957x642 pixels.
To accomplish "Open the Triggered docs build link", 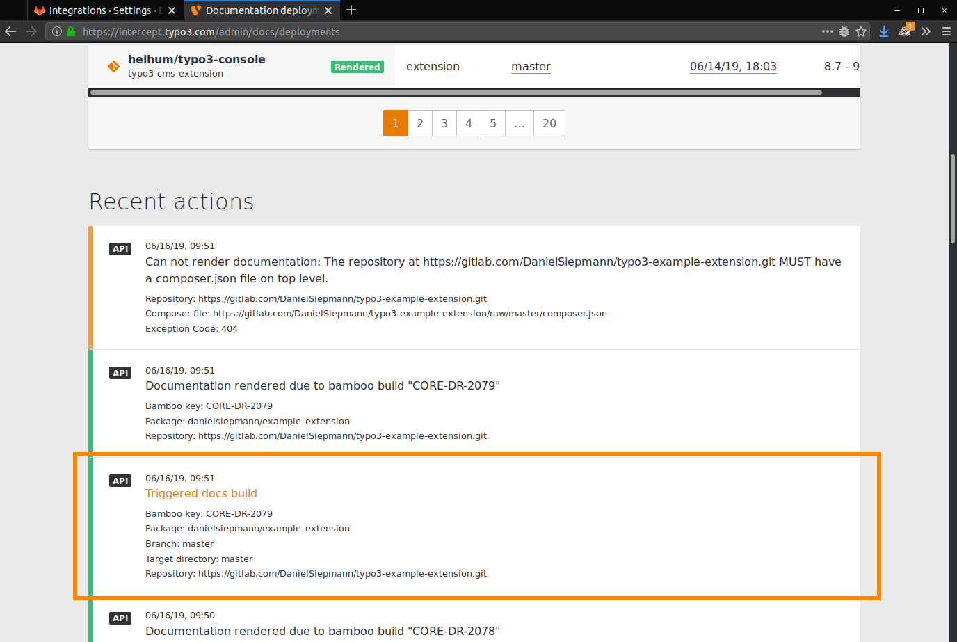I will click(x=201, y=493).
